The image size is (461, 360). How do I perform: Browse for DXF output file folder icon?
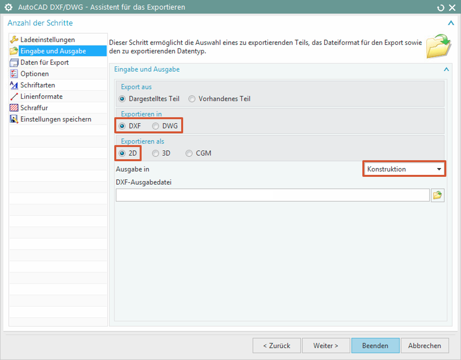click(438, 195)
